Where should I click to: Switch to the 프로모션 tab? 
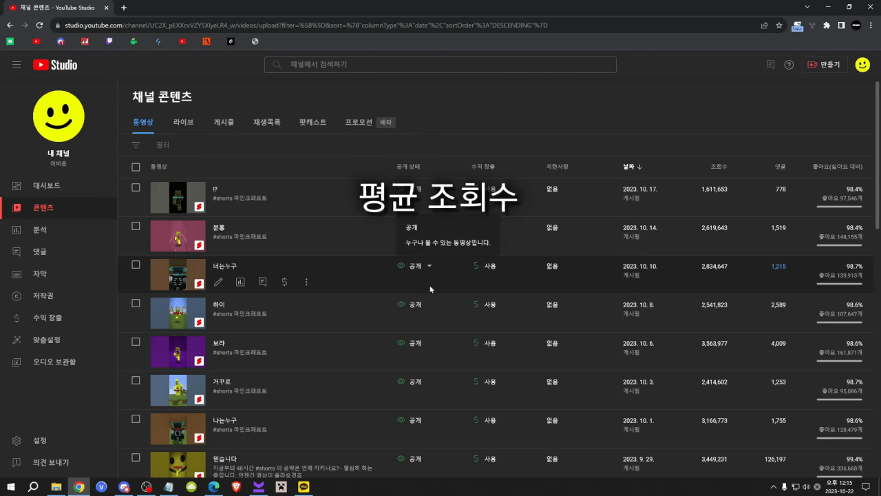[x=359, y=122]
